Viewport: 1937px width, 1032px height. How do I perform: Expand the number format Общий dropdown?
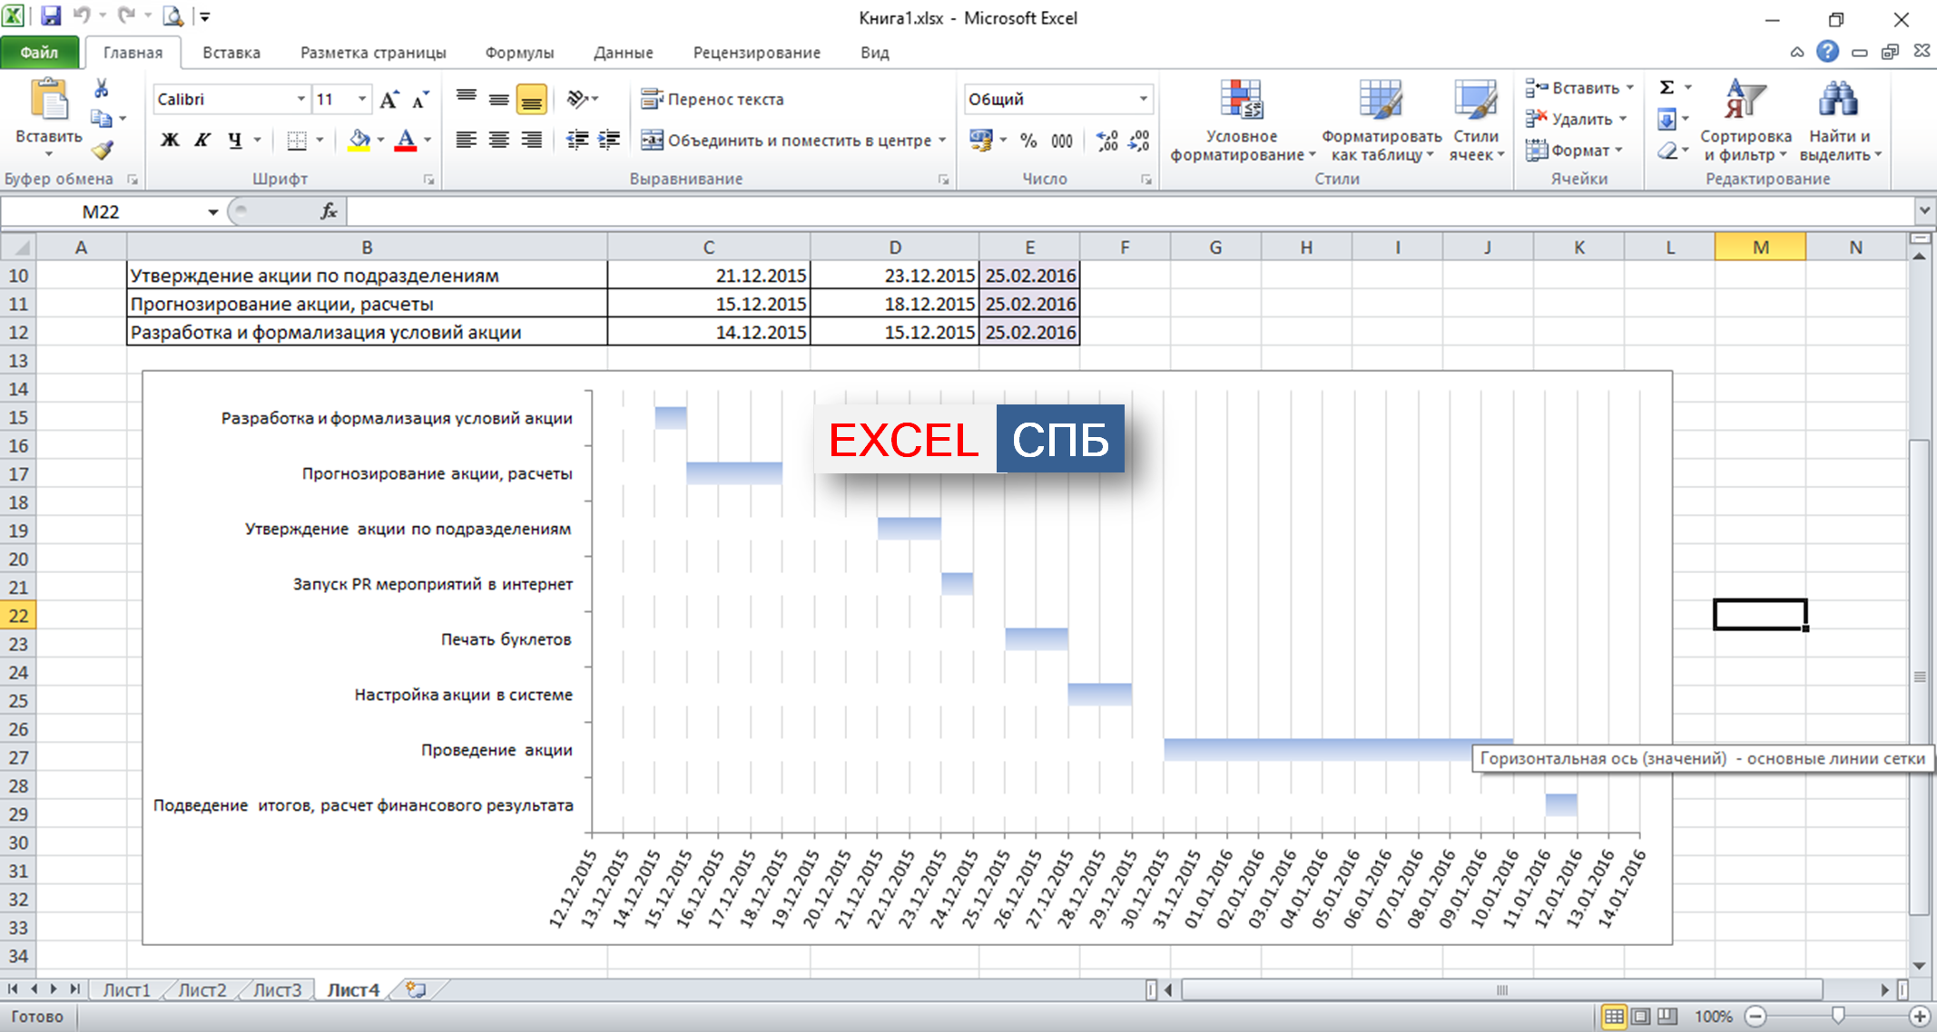(1143, 99)
